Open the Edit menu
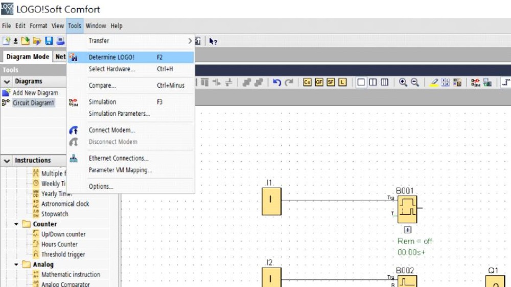 click(x=20, y=25)
